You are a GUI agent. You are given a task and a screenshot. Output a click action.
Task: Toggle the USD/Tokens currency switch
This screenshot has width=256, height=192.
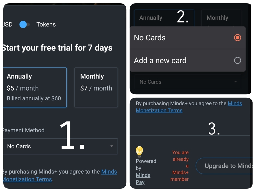(x=24, y=24)
